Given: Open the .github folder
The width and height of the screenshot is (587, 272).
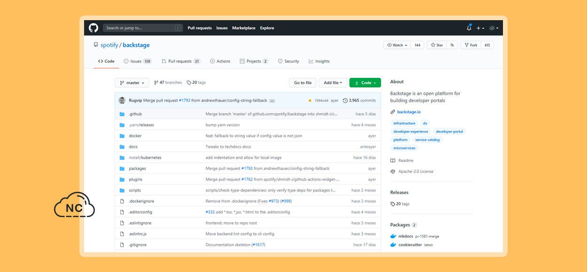Looking at the screenshot, I should click(x=135, y=114).
